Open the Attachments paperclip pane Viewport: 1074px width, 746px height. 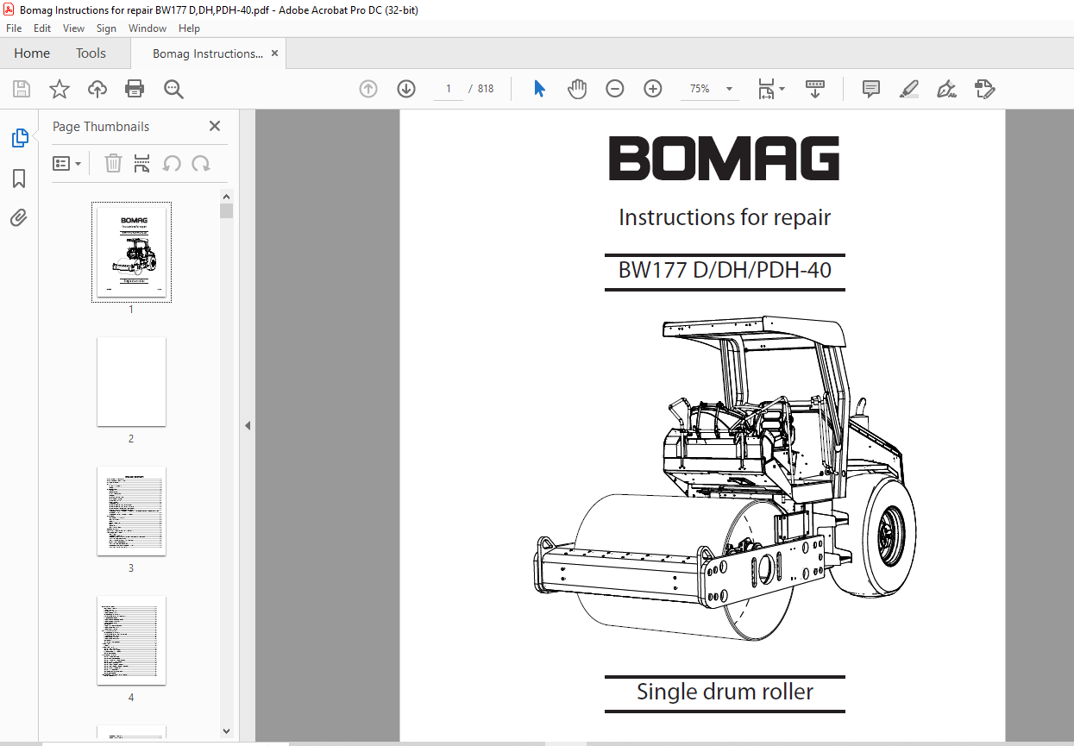(19, 217)
